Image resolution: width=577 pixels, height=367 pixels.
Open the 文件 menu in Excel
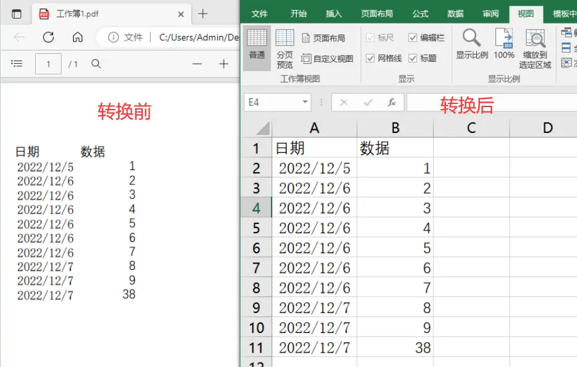pos(260,13)
